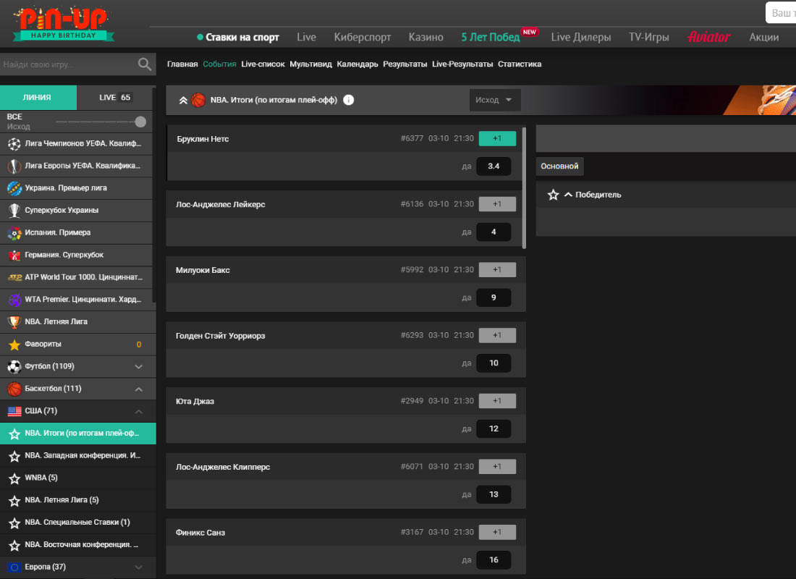Screen dimensions: 796x579
Task: Click odds 3.4 for Бруклин Нетс
Action: 494,166
